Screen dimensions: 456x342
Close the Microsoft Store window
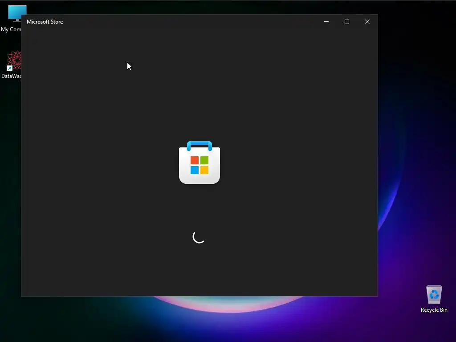pos(367,22)
